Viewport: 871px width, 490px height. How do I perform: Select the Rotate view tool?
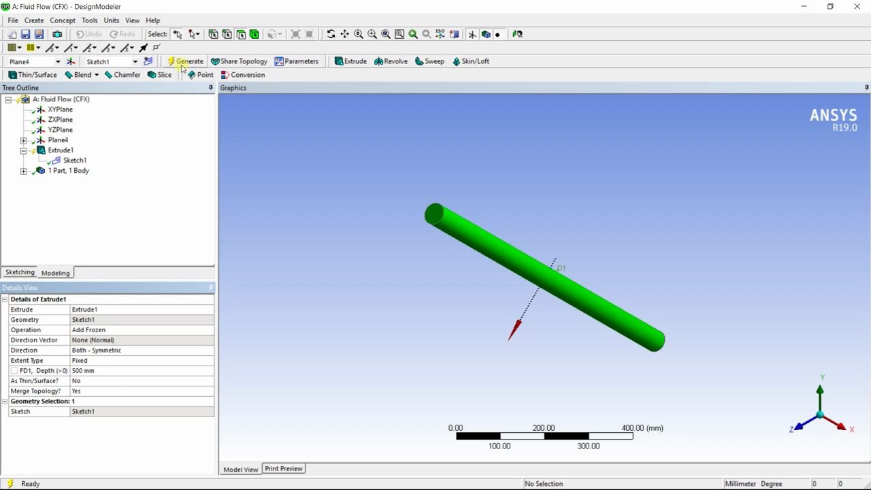331,34
